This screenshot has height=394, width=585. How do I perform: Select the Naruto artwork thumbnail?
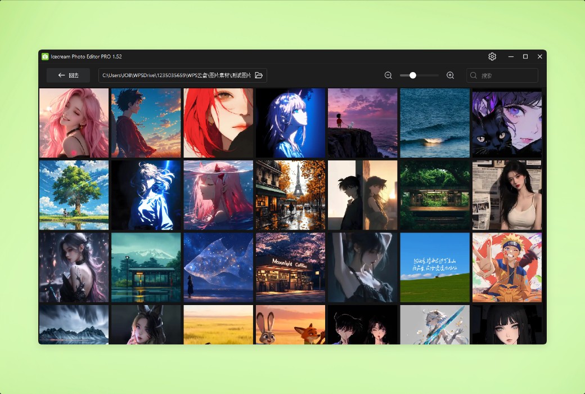click(507, 267)
